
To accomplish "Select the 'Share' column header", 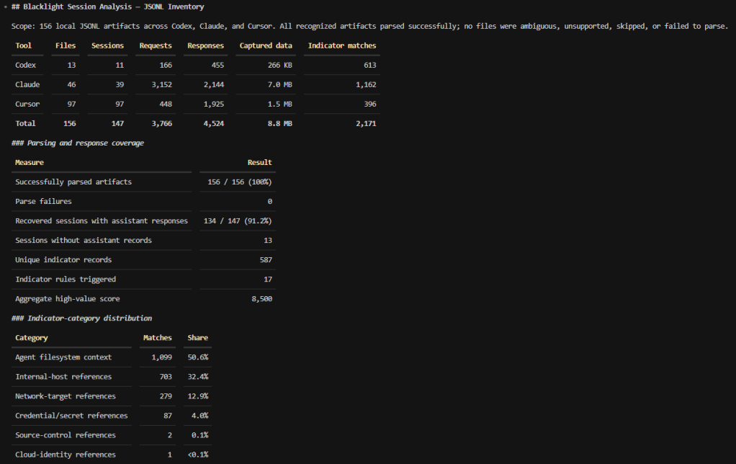I will pyautogui.click(x=197, y=338).
